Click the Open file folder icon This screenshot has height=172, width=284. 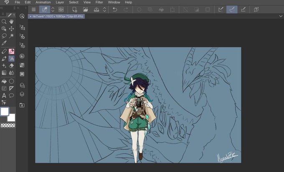[86, 10]
